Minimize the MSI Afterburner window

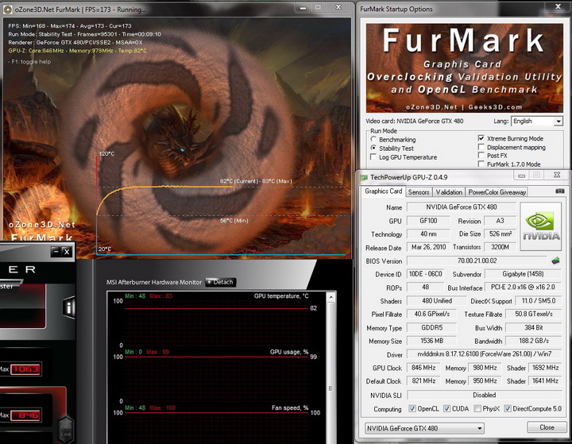[56, 251]
